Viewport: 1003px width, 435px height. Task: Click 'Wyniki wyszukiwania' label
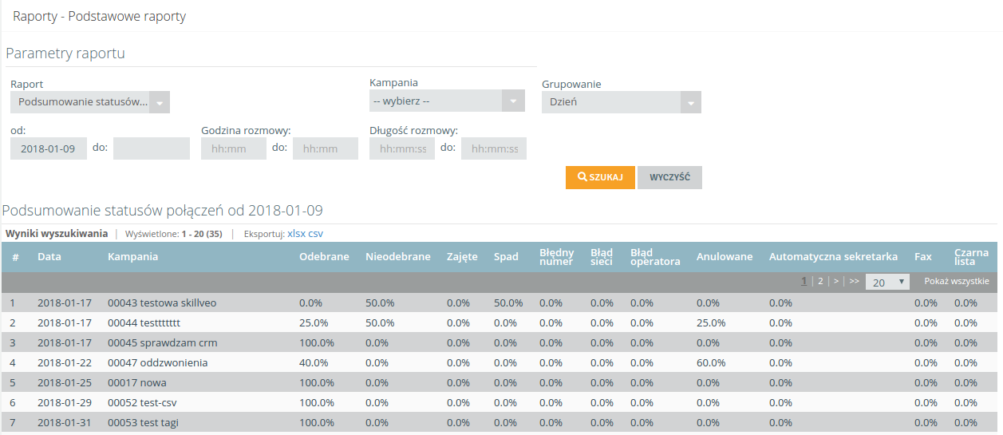tap(57, 234)
